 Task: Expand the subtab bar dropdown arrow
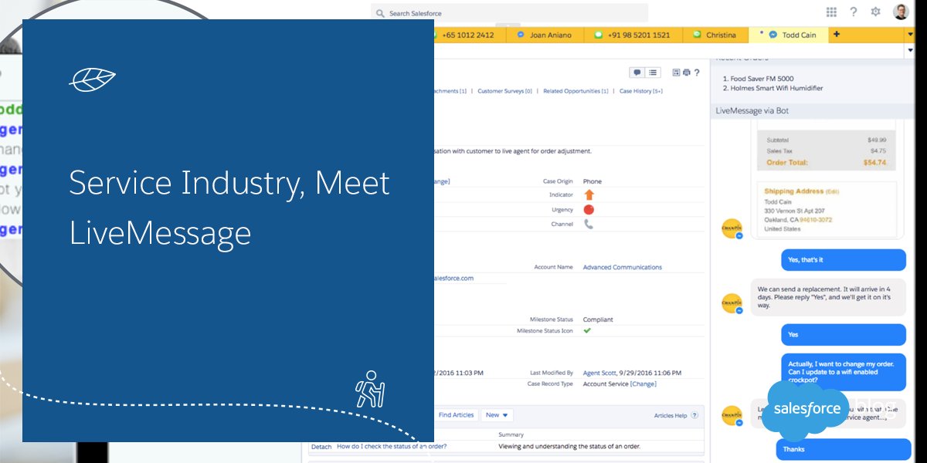(x=910, y=51)
